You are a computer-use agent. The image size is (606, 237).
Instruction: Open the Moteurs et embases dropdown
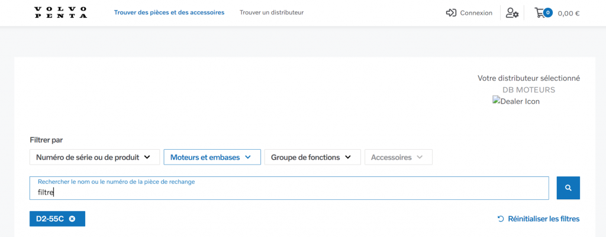point(212,157)
